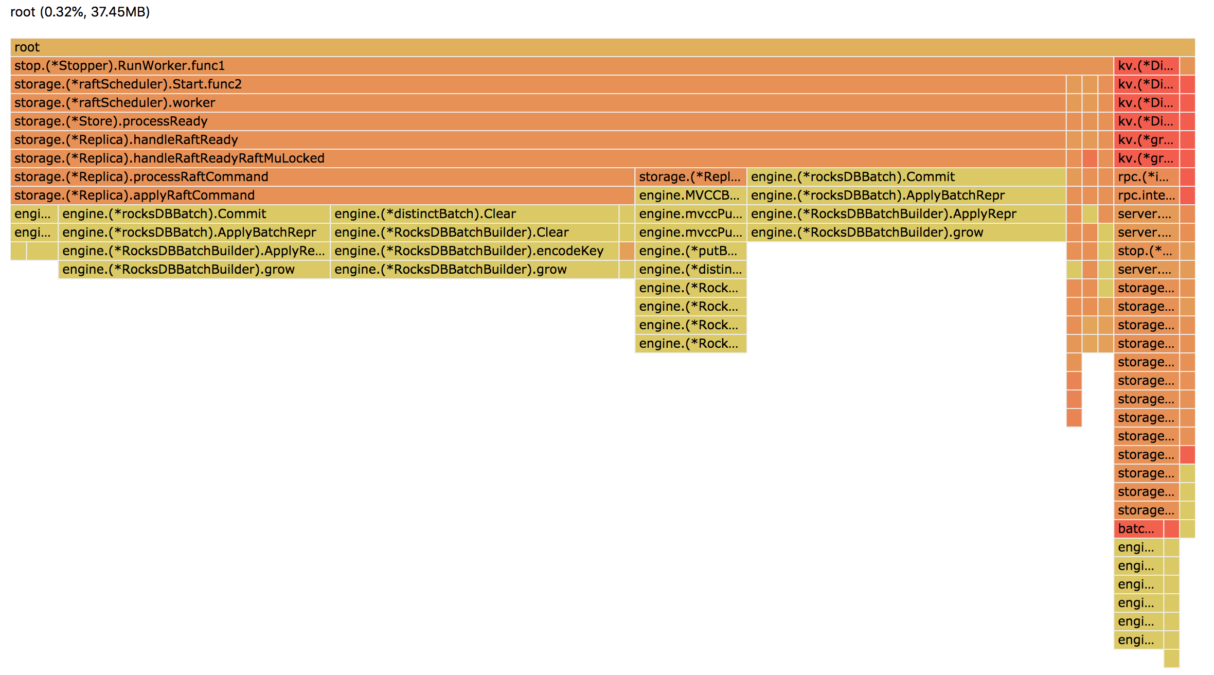Select storage.(*Store).processReady frame
The width and height of the screenshot is (1214, 675).
point(538,121)
